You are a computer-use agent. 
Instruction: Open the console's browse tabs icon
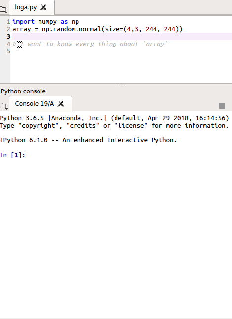(x=3, y=106)
